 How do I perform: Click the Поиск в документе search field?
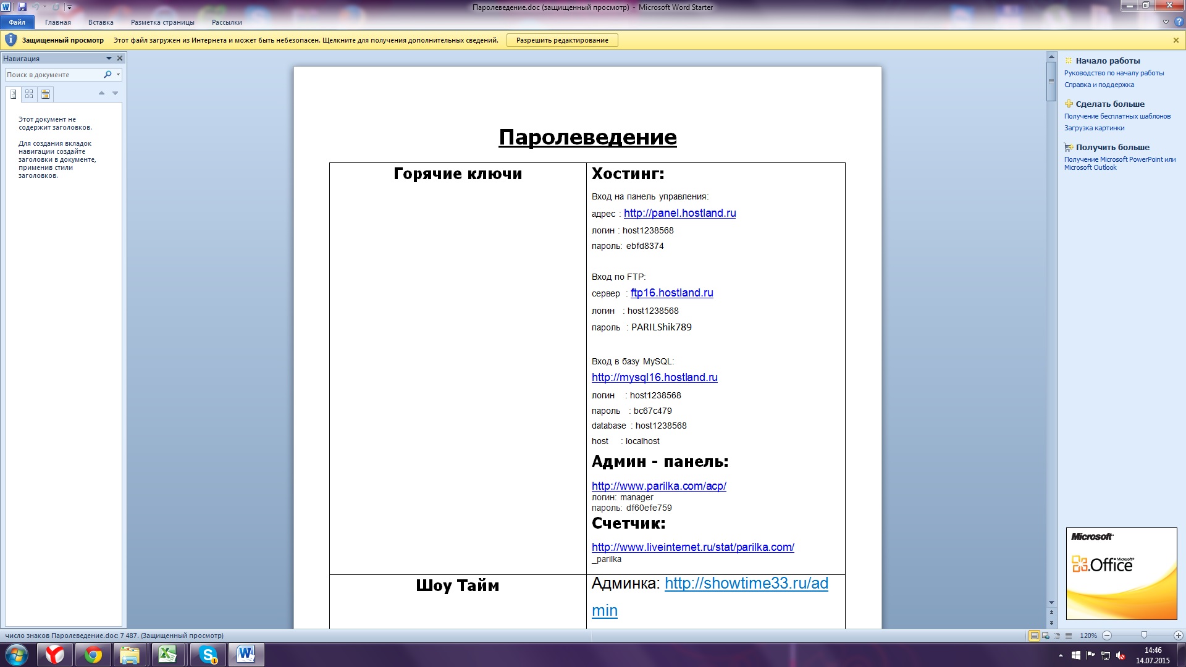coord(53,75)
